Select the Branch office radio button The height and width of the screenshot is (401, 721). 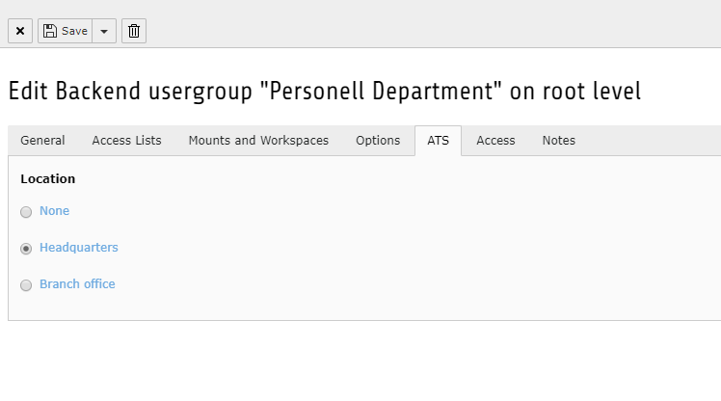coord(26,285)
